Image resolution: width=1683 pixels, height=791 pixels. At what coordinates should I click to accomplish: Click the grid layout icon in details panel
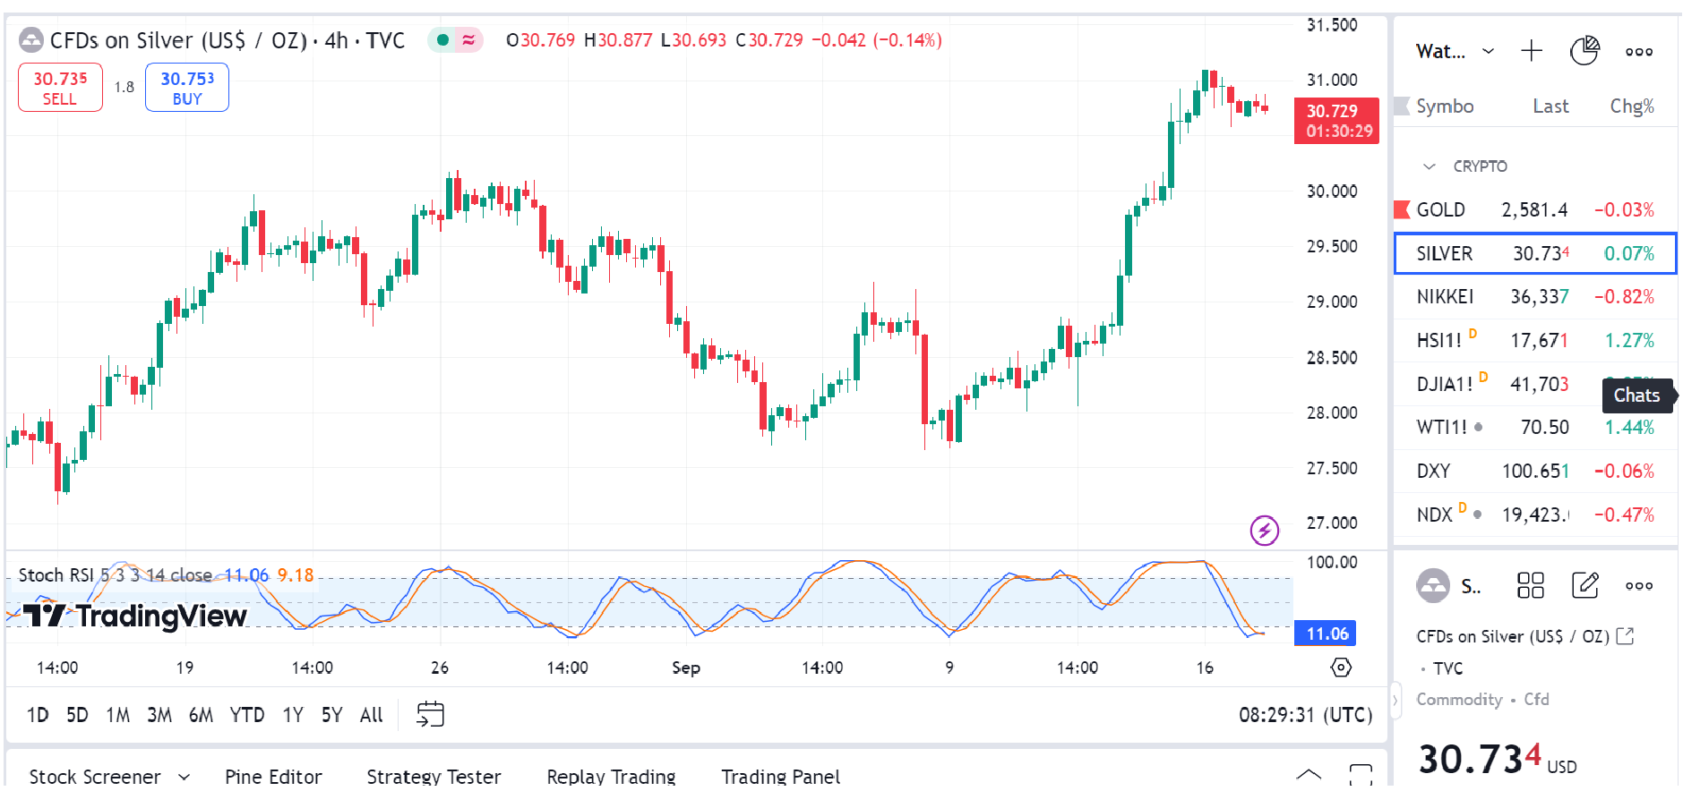[1530, 586]
